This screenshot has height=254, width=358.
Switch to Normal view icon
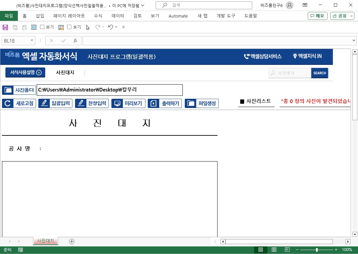[x=260, y=250]
